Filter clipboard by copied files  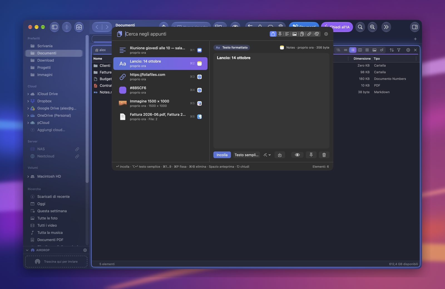click(x=302, y=34)
